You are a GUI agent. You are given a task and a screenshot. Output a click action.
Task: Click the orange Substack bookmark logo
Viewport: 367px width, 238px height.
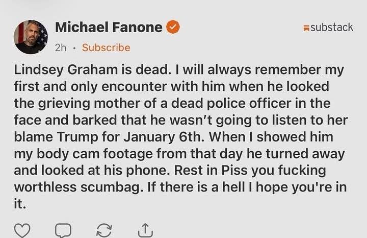[x=306, y=28]
